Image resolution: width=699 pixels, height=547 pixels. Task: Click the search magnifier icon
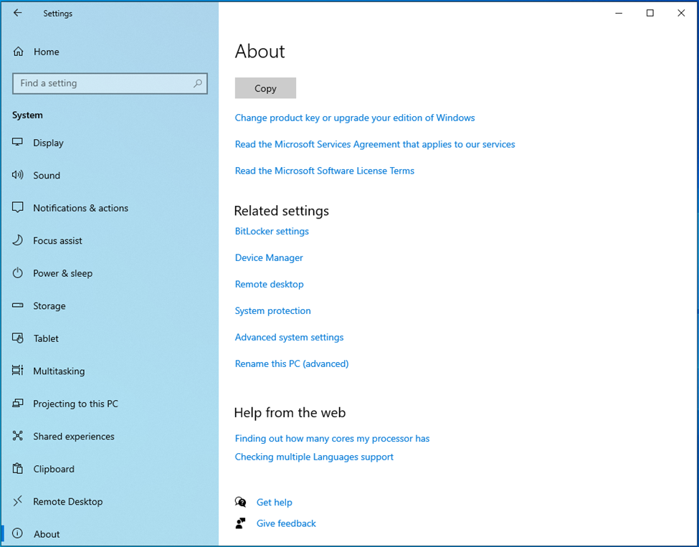[197, 83]
